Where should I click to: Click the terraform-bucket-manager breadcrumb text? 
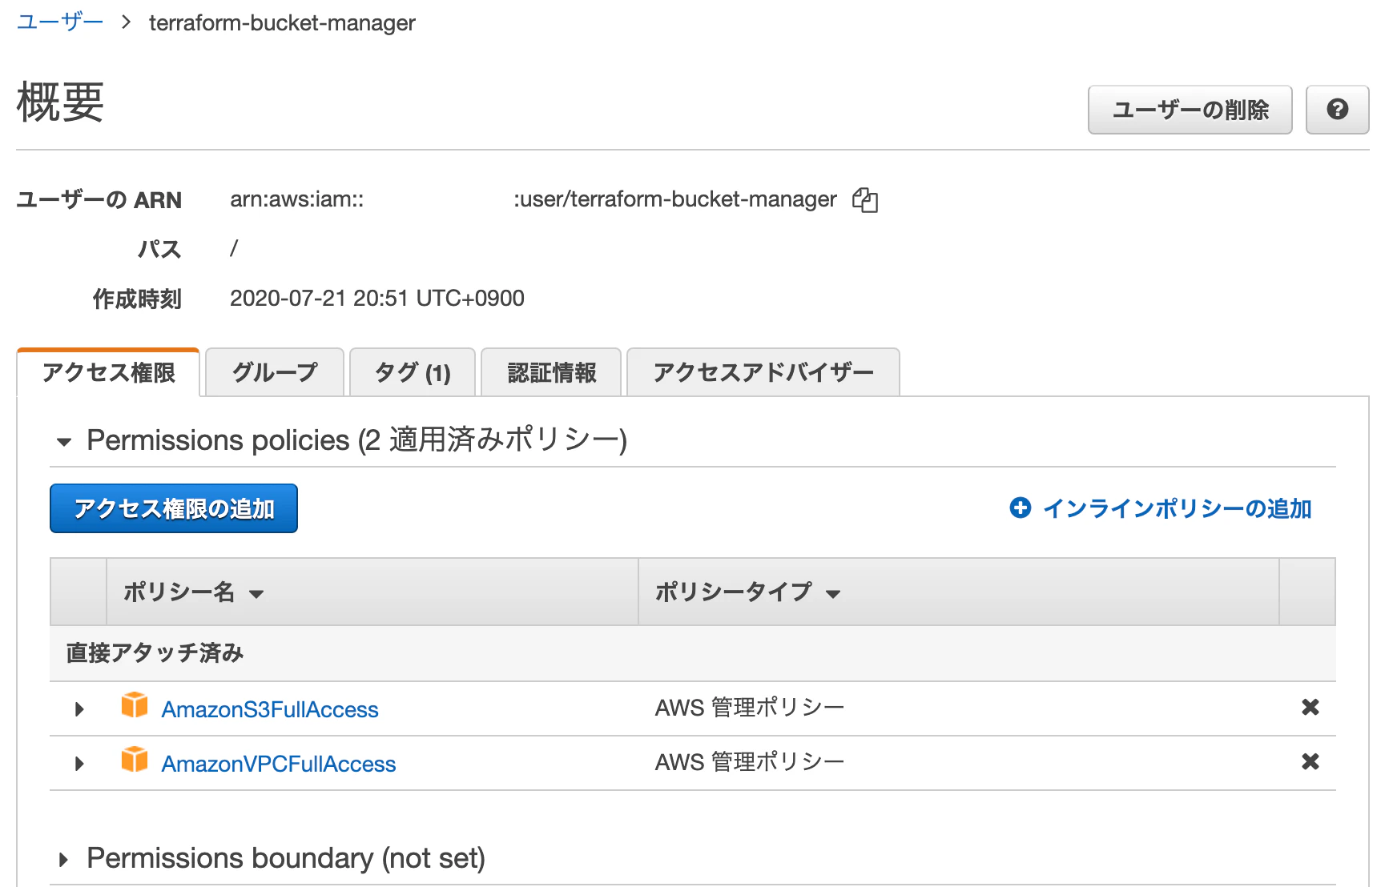(282, 23)
